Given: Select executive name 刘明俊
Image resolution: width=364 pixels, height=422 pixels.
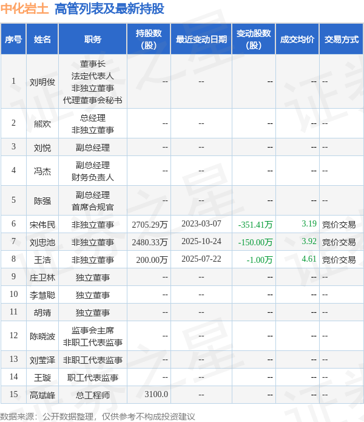Looking at the screenshot, I should pos(42,81).
